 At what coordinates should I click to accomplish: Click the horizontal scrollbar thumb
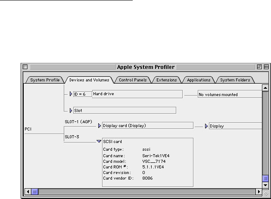[x=34, y=192]
